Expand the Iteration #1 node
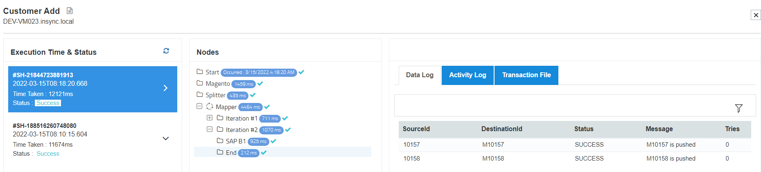This screenshot has width=761, height=172. [x=210, y=118]
